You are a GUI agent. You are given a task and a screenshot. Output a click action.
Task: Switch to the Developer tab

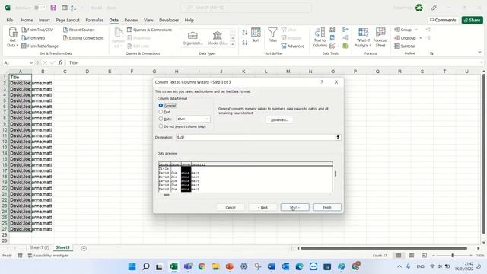pos(169,20)
